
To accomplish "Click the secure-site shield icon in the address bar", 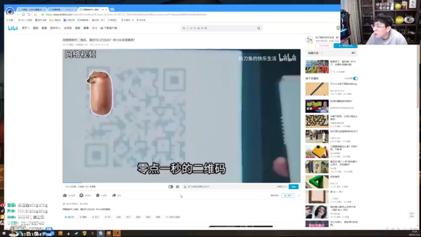I will tap(43, 15).
